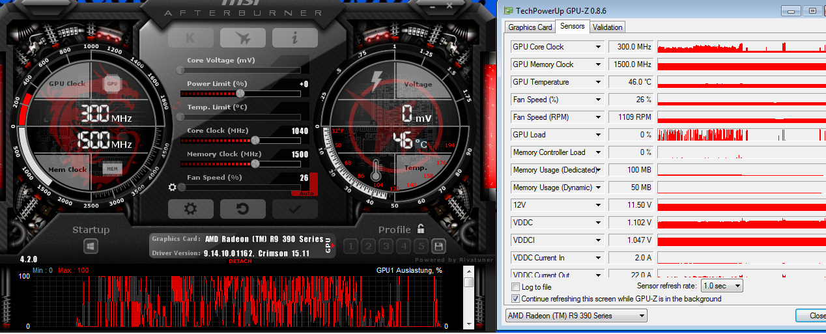
Task: Open the 12V sensor dropdown
Action: pyautogui.click(x=598, y=205)
